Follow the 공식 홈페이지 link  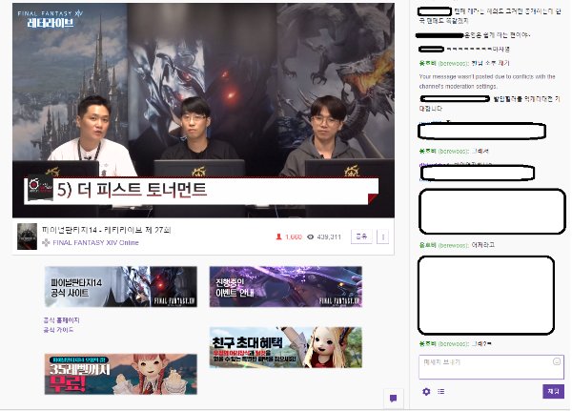pos(61,320)
